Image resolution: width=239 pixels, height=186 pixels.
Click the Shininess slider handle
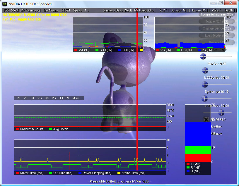coord(221,112)
